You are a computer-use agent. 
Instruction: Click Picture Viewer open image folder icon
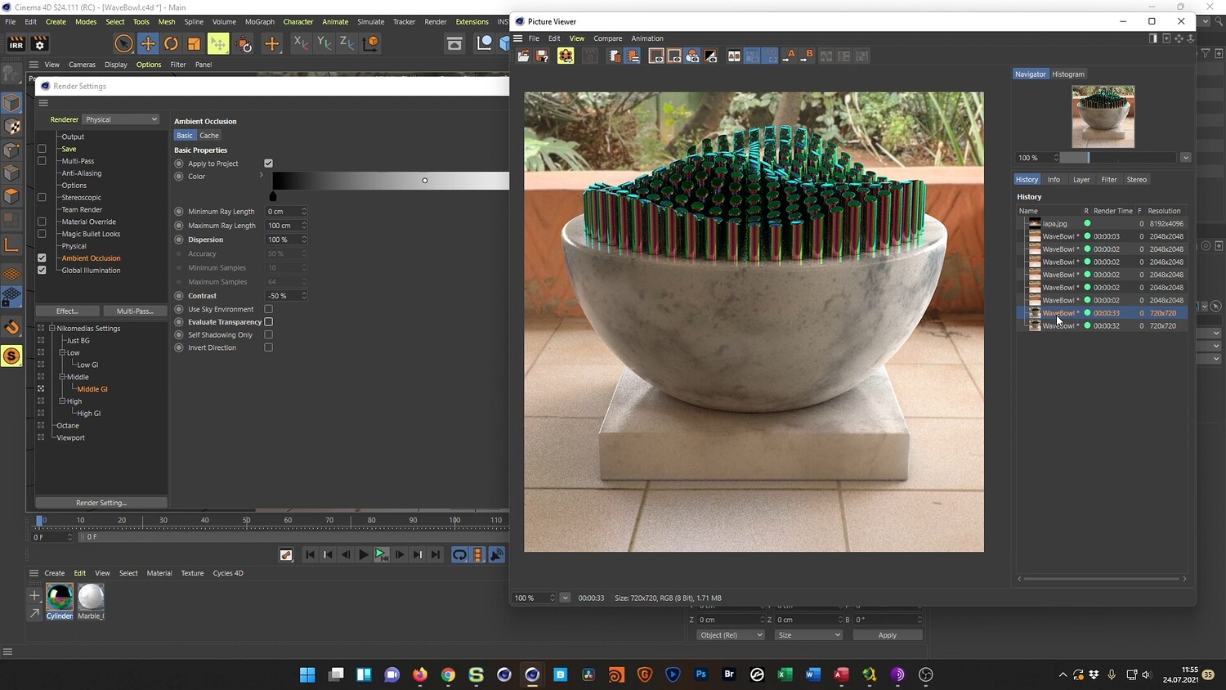(524, 56)
